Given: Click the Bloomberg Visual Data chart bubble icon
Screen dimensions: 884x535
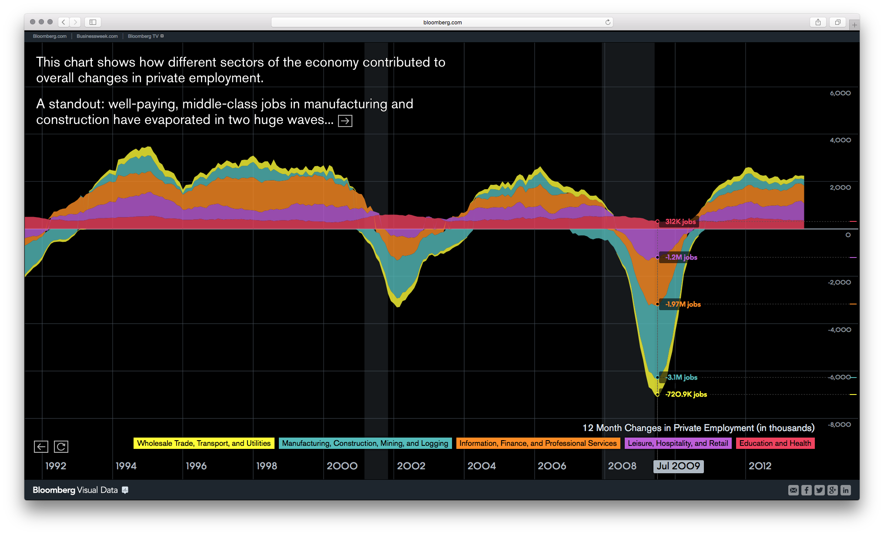Looking at the screenshot, I should tap(125, 490).
